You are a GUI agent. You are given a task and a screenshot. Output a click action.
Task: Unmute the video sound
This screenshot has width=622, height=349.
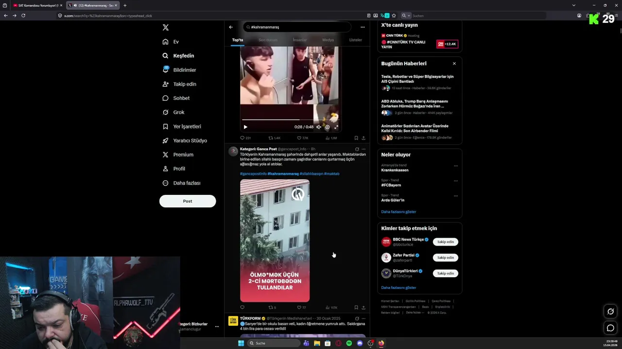(319, 127)
